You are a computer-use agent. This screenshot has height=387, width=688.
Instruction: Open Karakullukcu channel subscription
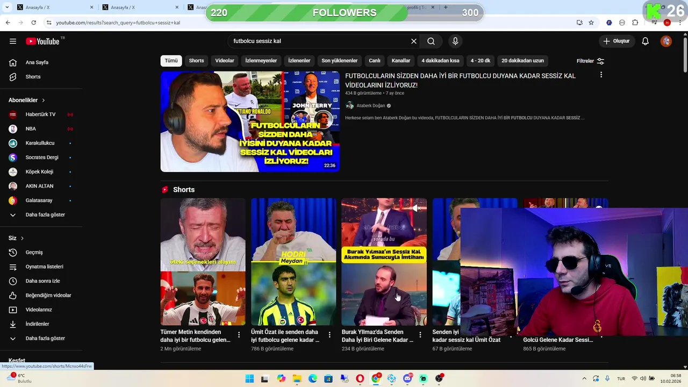[x=40, y=144]
